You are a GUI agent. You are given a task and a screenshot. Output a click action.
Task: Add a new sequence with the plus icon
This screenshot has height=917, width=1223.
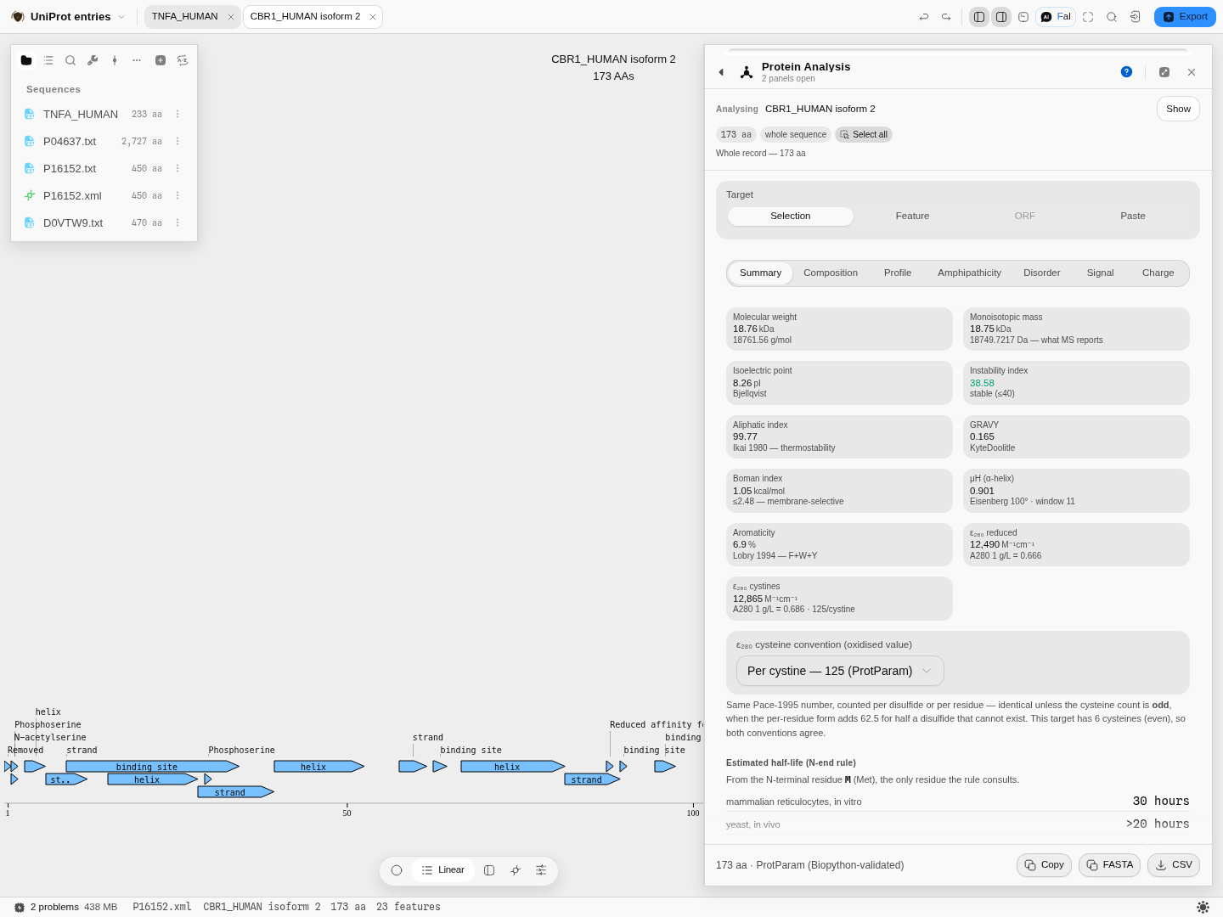pos(161,60)
